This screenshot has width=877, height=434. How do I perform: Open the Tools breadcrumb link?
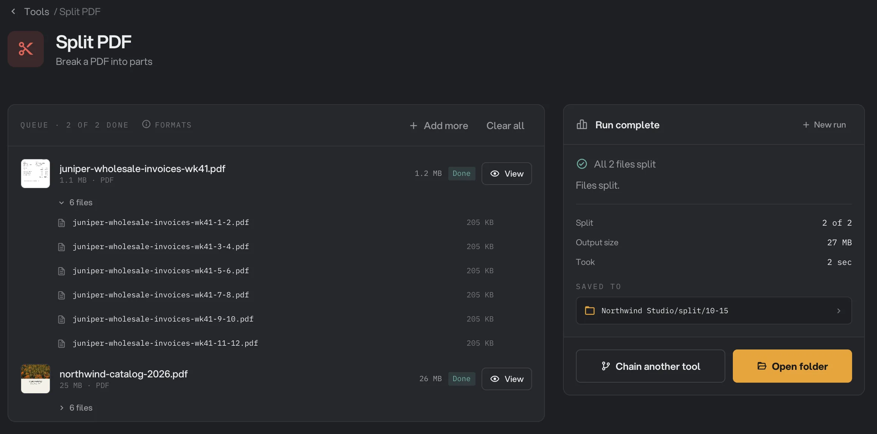[x=37, y=12]
